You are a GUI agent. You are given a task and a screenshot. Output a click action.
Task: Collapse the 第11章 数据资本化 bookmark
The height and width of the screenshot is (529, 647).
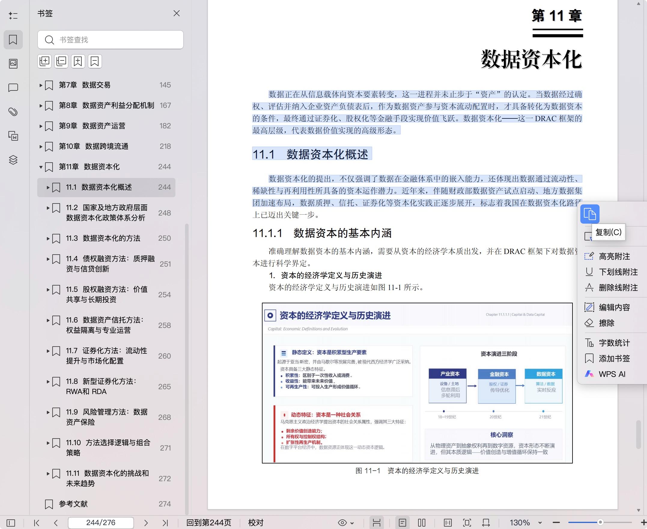pos(41,167)
